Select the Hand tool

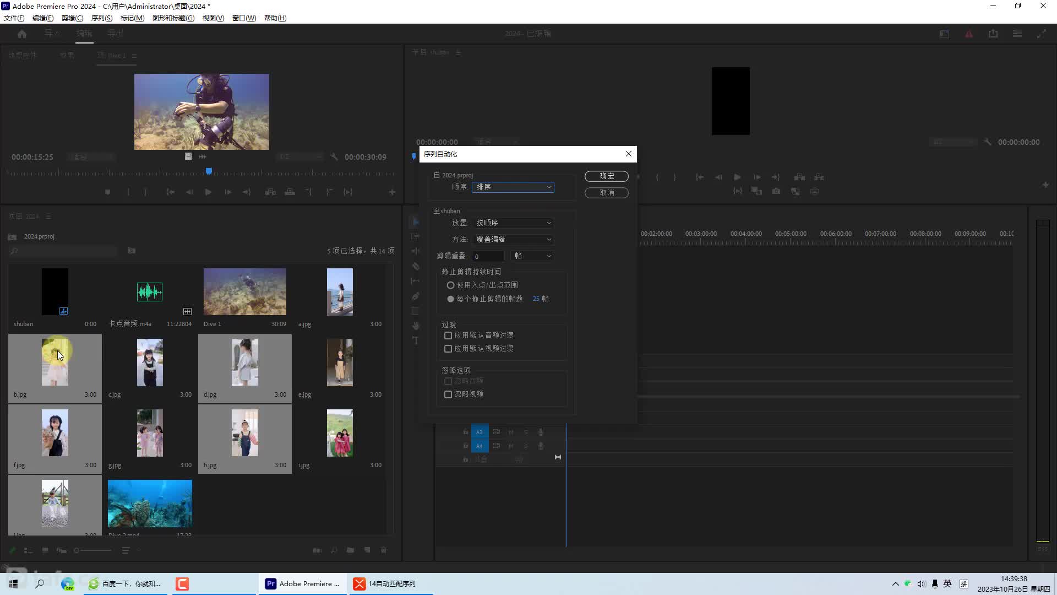point(416,326)
